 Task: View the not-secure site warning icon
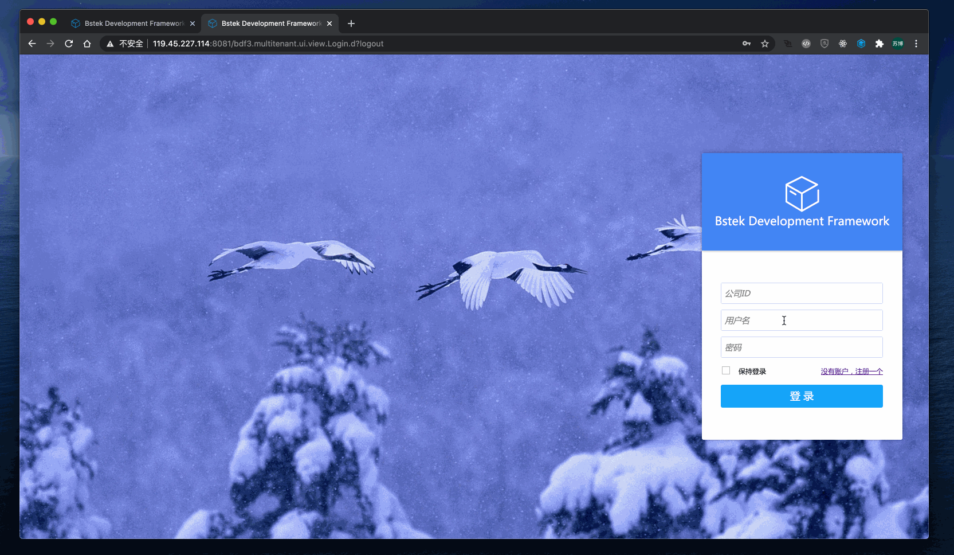pos(110,44)
